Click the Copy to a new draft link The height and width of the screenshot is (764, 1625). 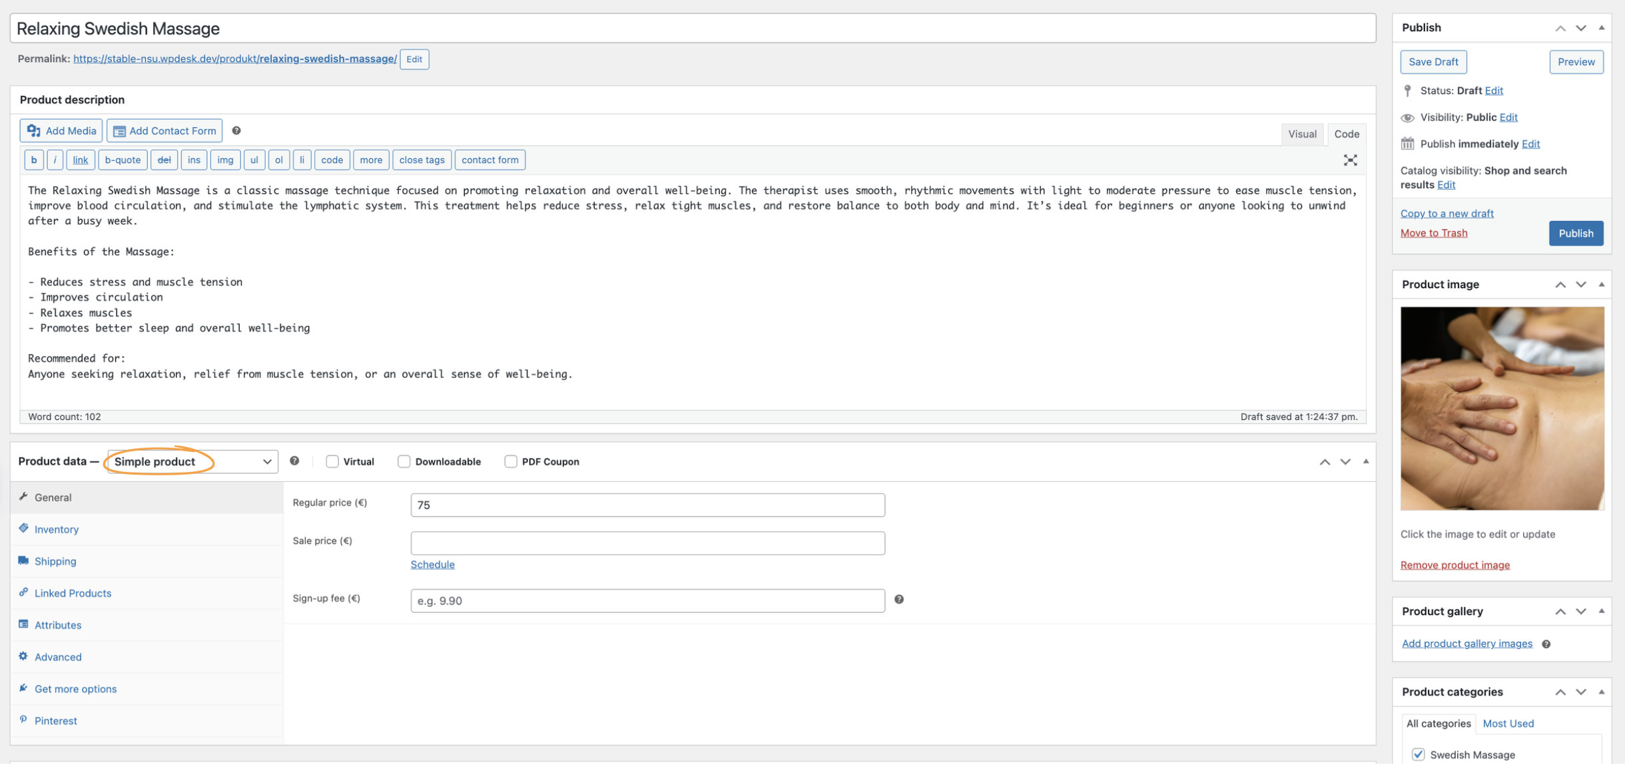click(1447, 213)
